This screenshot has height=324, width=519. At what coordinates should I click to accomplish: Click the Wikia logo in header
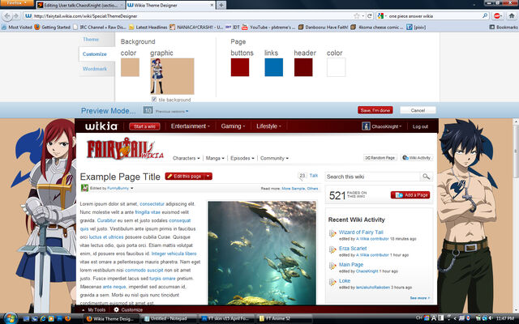tap(101, 126)
